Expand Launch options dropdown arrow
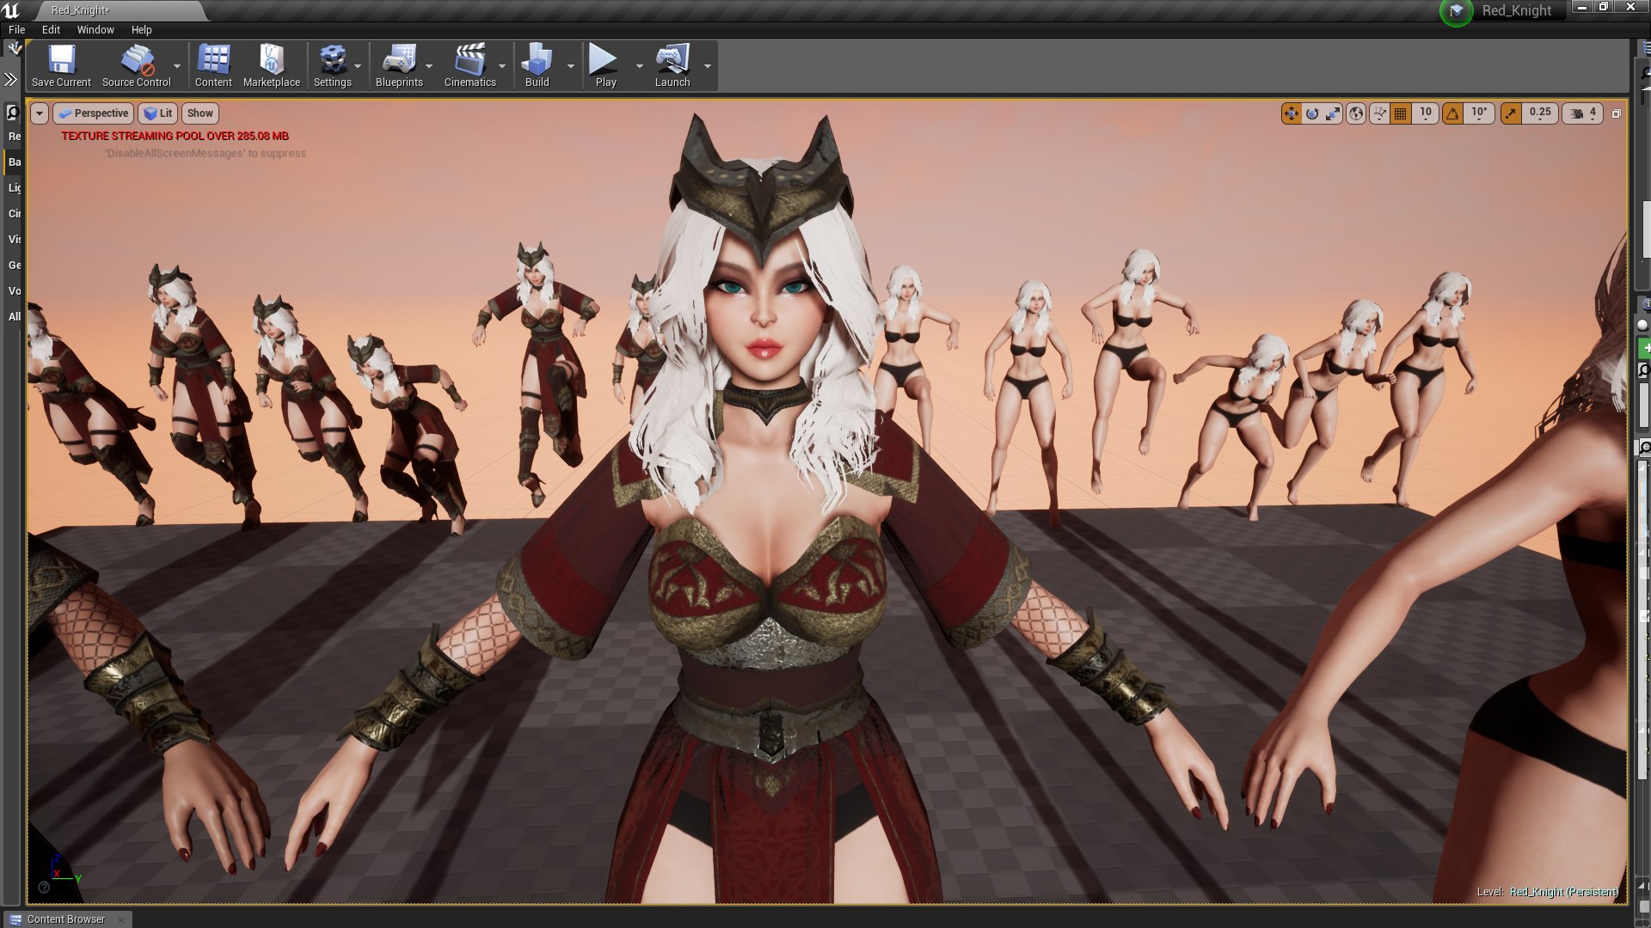Screen dimensions: 1651x928 pyautogui.click(x=708, y=66)
